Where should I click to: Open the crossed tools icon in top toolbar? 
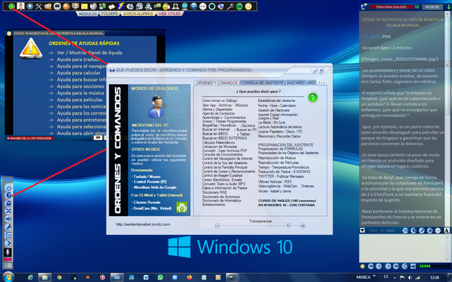pos(39,6)
